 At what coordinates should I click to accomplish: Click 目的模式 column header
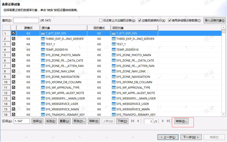click(99, 28)
